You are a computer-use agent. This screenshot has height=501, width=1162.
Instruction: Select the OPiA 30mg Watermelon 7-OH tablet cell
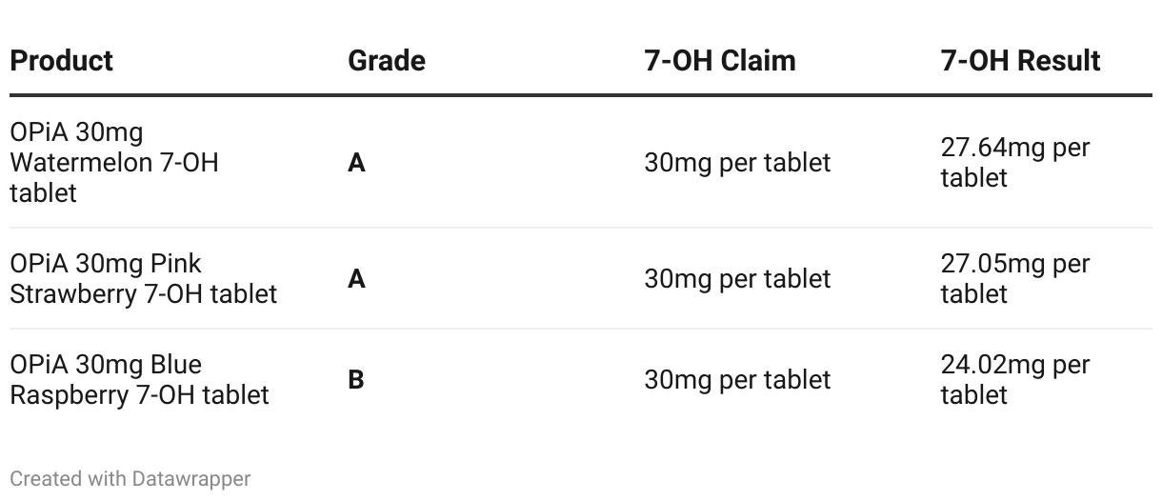point(114,163)
